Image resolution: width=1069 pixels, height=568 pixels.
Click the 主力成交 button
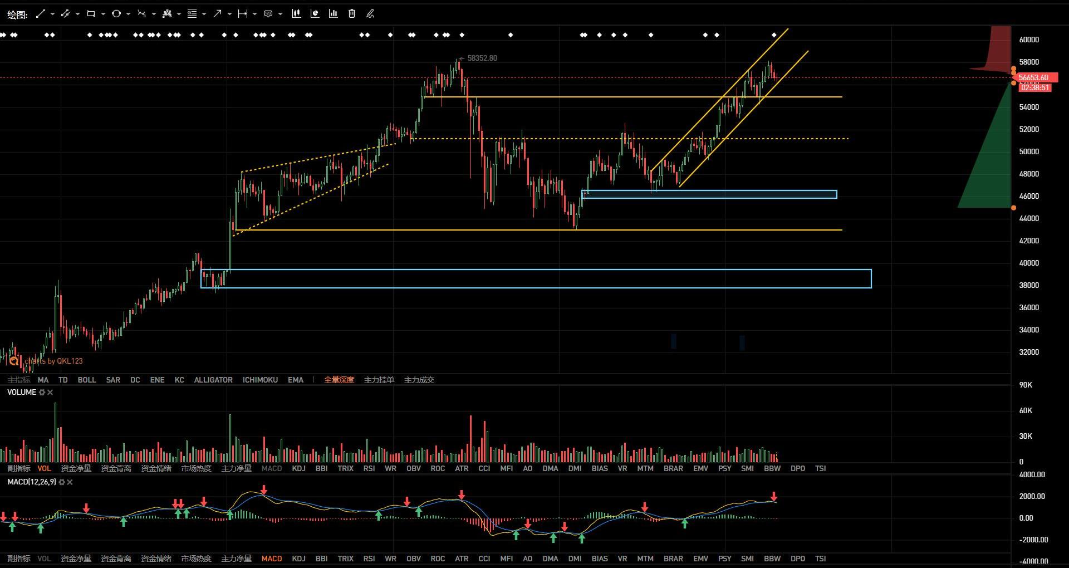419,380
